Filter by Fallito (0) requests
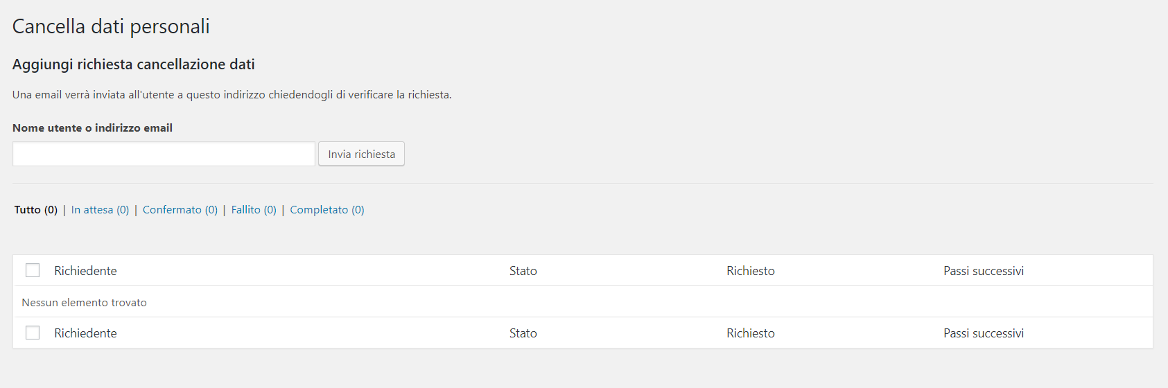 254,210
